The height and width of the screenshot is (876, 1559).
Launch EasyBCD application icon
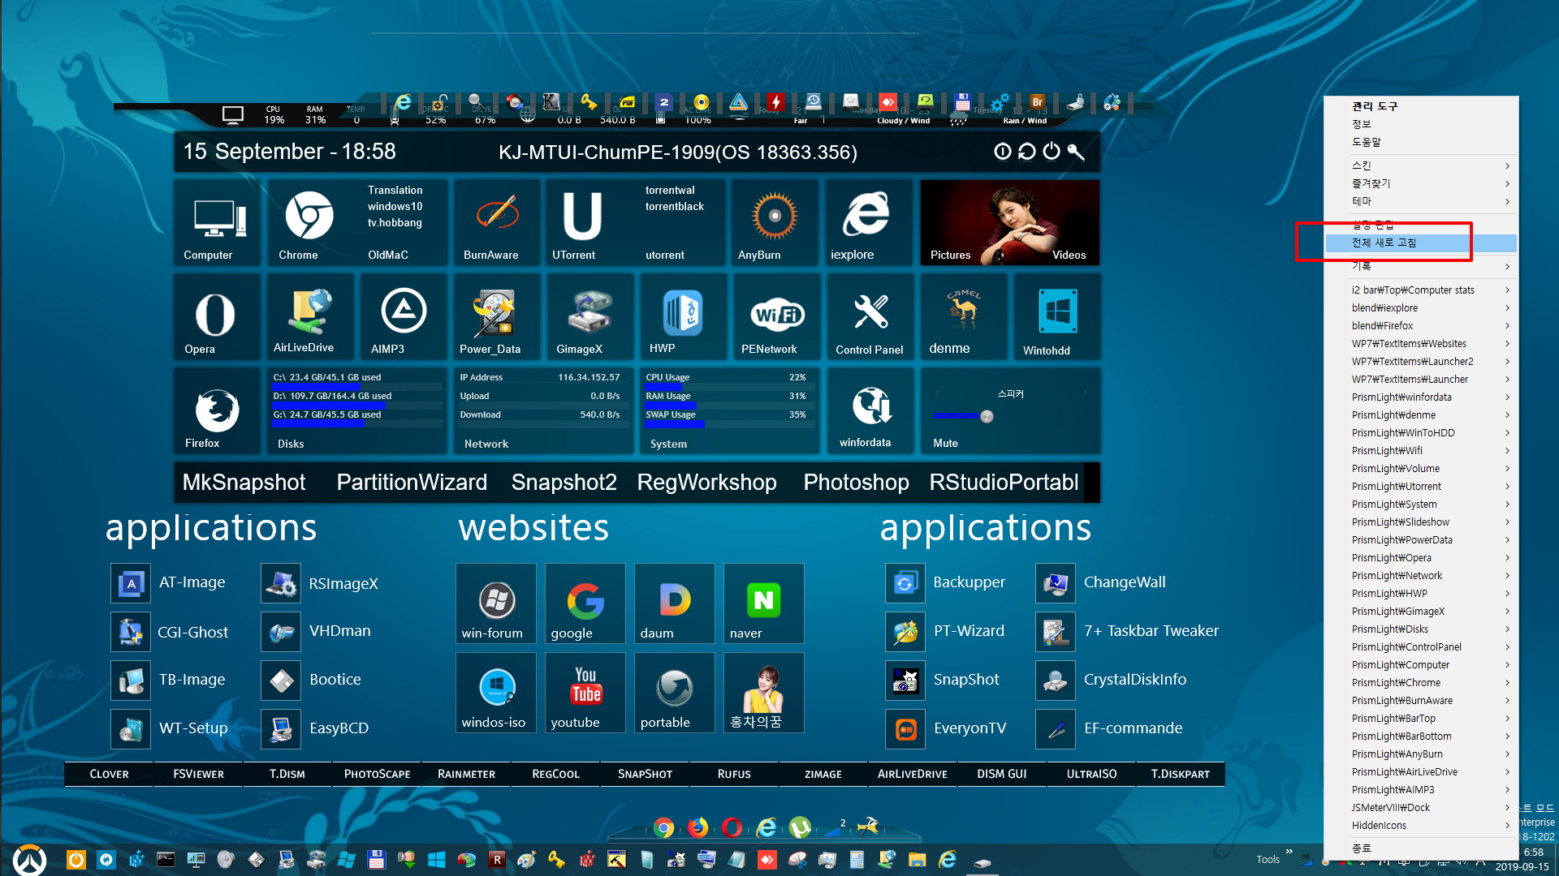coord(281,729)
